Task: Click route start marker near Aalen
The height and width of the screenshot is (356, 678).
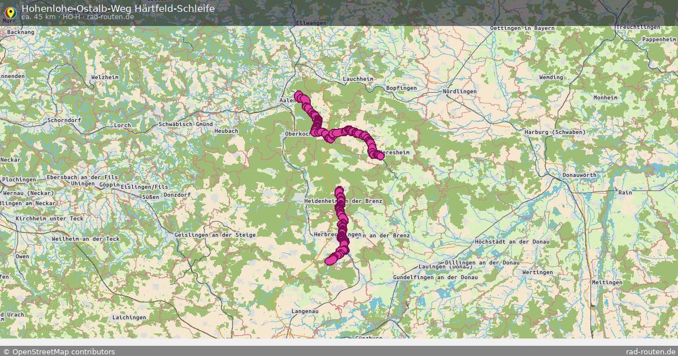Action: point(299,95)
